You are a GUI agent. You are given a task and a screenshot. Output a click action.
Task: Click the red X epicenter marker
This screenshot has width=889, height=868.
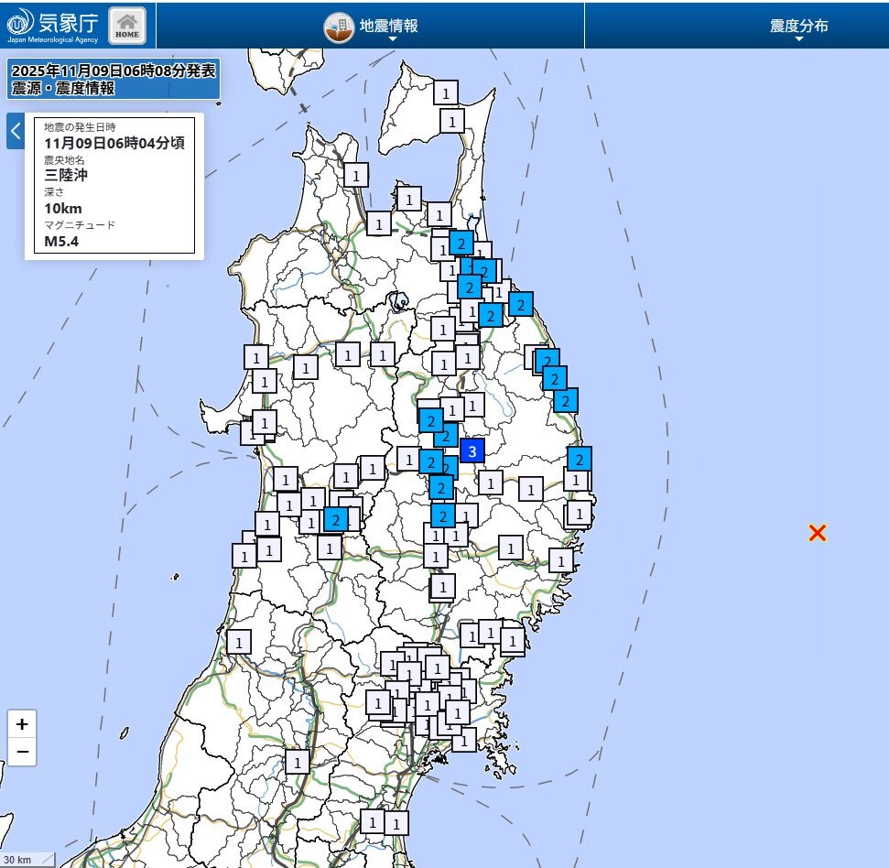pyautogui.click(x=818, y=533)
